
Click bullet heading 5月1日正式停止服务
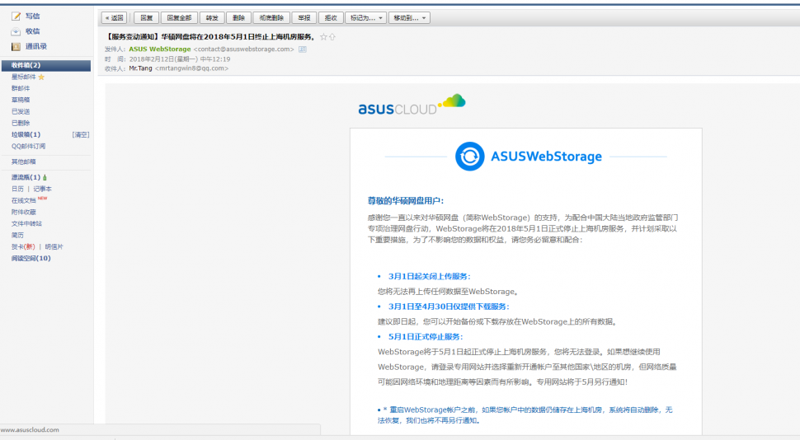click(x=426, y=336)
